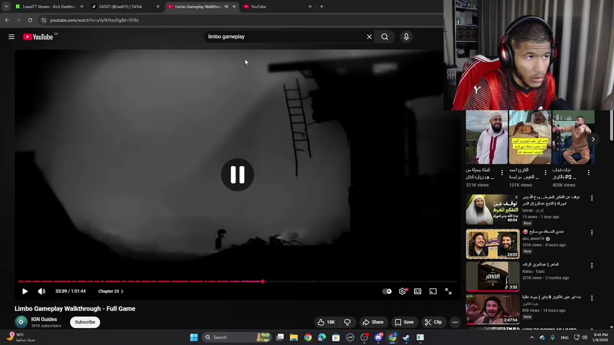This screenshot has width=614, height=345.
Task: Open the Limbo Gameplay Walkthrough video title
Action: [x=75, y=309]
